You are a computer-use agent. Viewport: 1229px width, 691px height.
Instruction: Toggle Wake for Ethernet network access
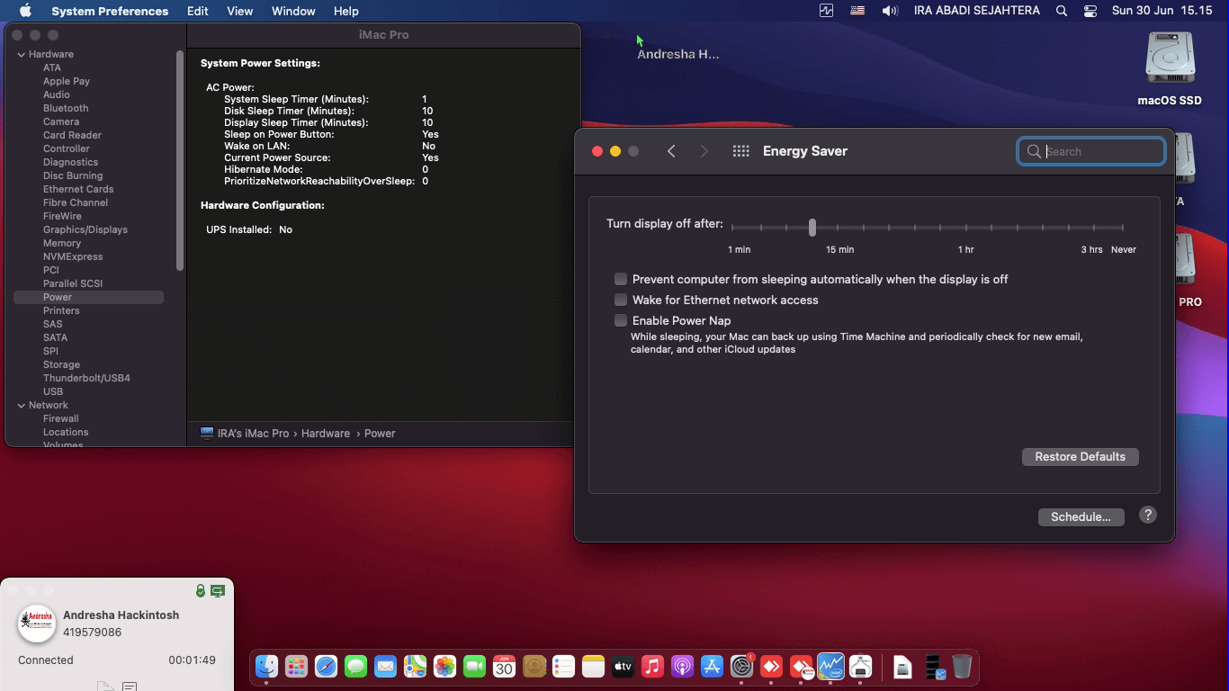(621, 300)
